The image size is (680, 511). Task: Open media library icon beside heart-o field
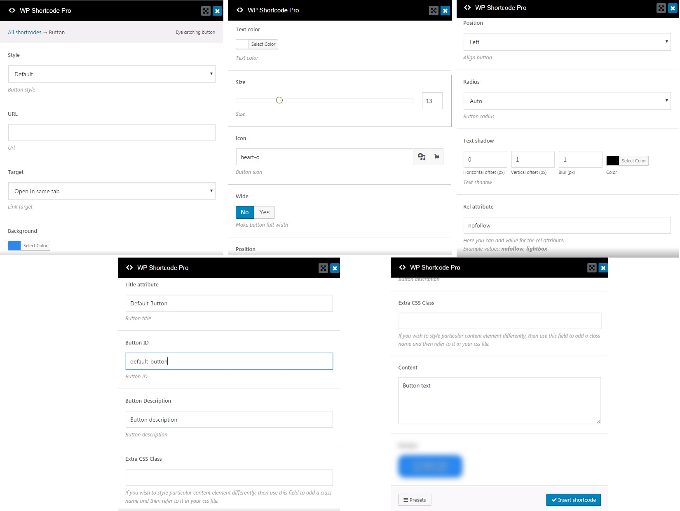tap(421, 157)
